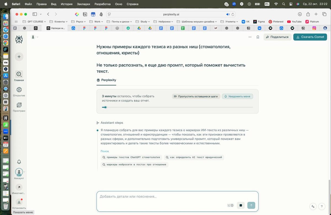
Task: Open the История menu
Action: tap(66, 4)
